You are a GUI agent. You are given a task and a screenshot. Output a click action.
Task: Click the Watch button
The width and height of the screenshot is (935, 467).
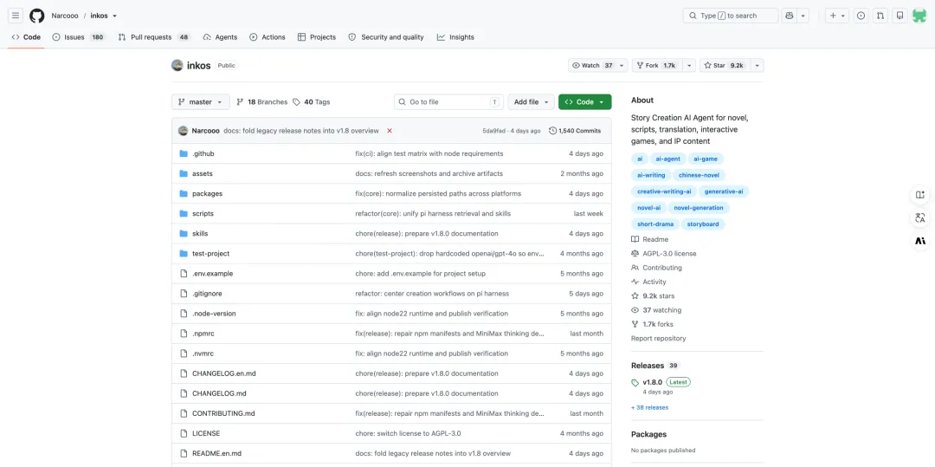click(x=593, y=66)
